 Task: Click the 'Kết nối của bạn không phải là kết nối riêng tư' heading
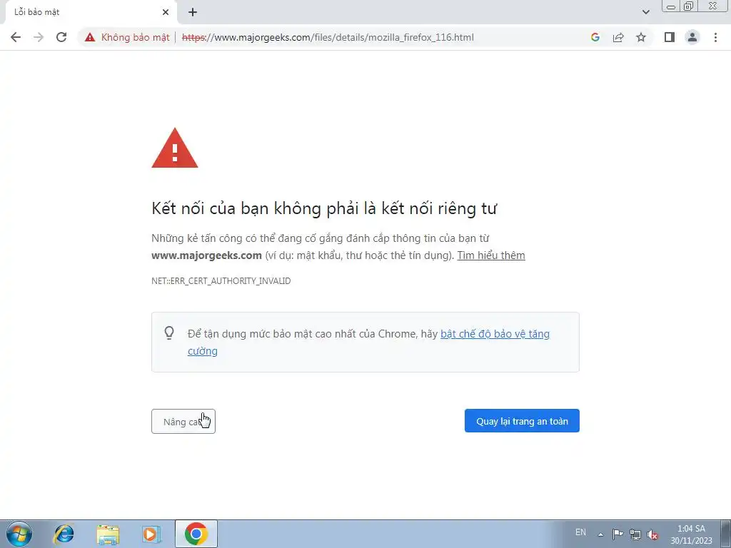324,208
